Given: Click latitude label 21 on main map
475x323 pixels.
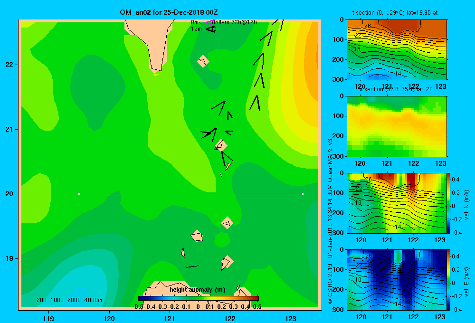Looking at the screenshot, I should click(x=9, y=129).
